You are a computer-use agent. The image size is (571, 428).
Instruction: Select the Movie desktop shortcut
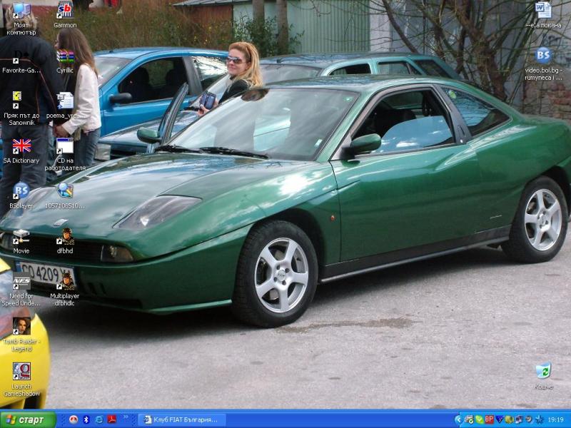point(21,236)
